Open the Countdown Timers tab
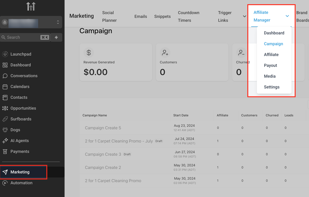This screenshot has width=309, height=197. click(188, 16)
